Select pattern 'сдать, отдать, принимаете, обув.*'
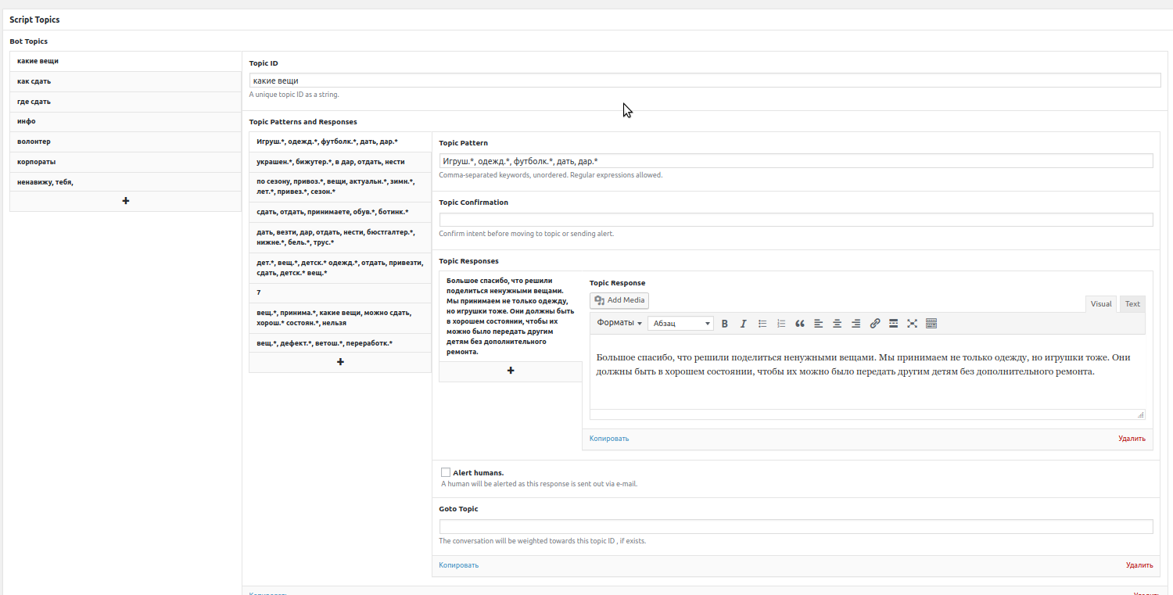1173x595 pixels. click(x=340, y=212)
